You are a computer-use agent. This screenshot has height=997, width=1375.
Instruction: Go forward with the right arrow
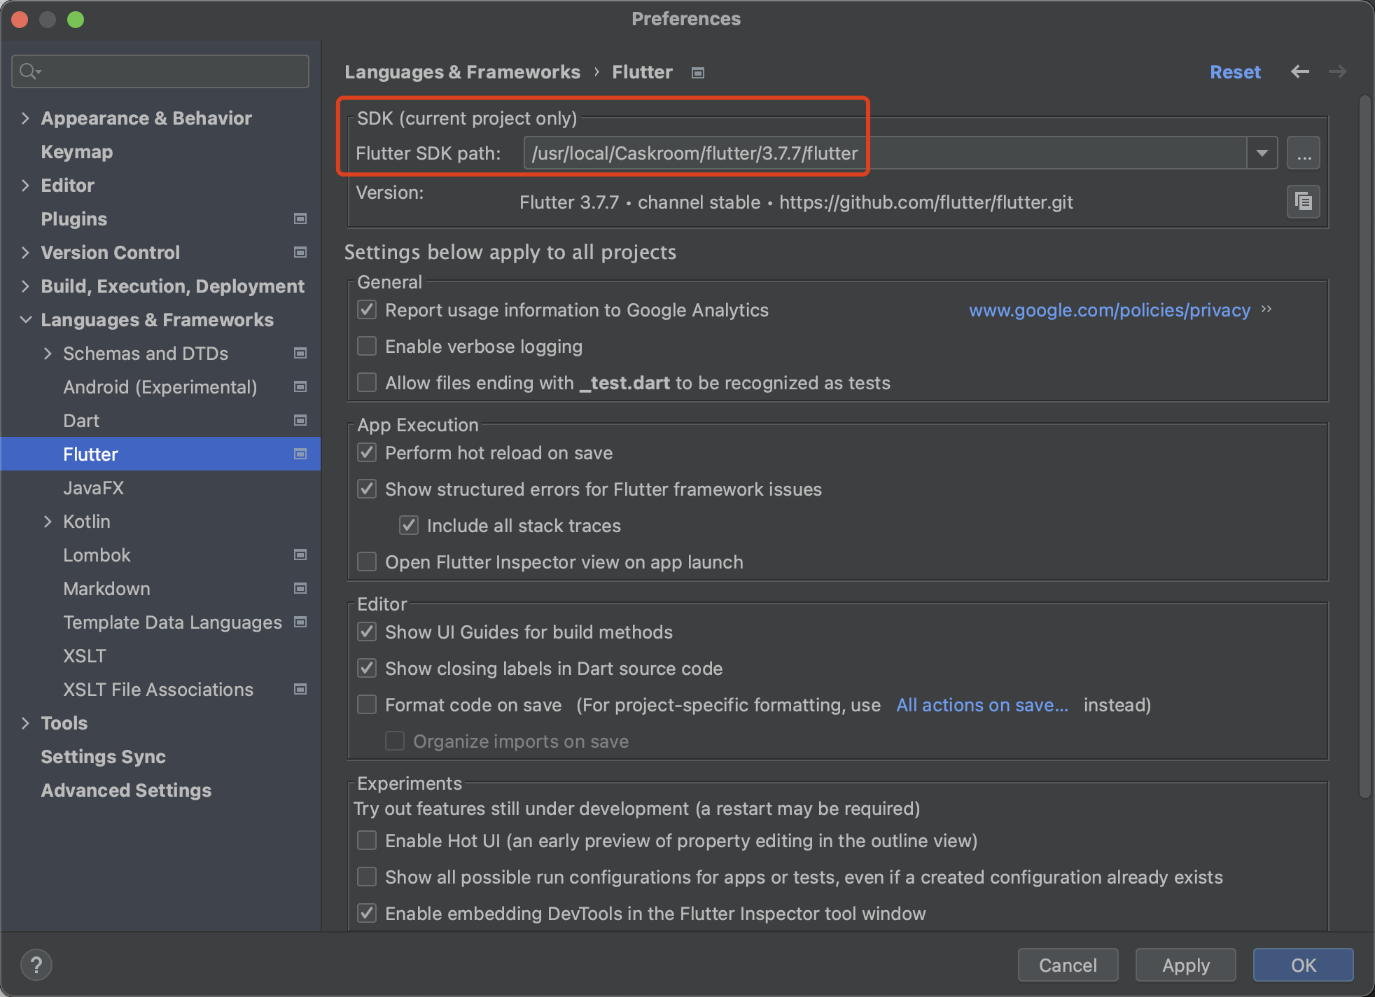1338,71
